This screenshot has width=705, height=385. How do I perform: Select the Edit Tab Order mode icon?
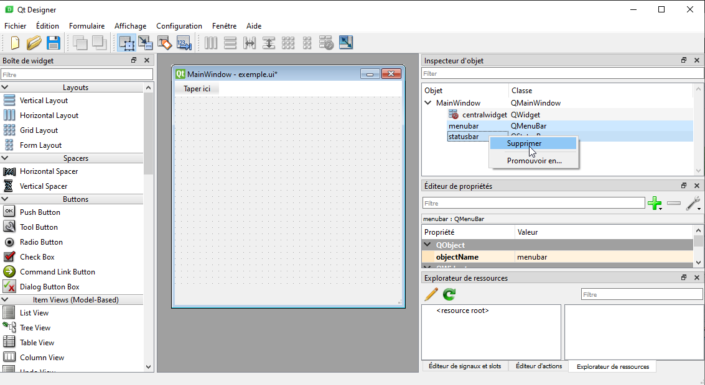coord(184,43)
